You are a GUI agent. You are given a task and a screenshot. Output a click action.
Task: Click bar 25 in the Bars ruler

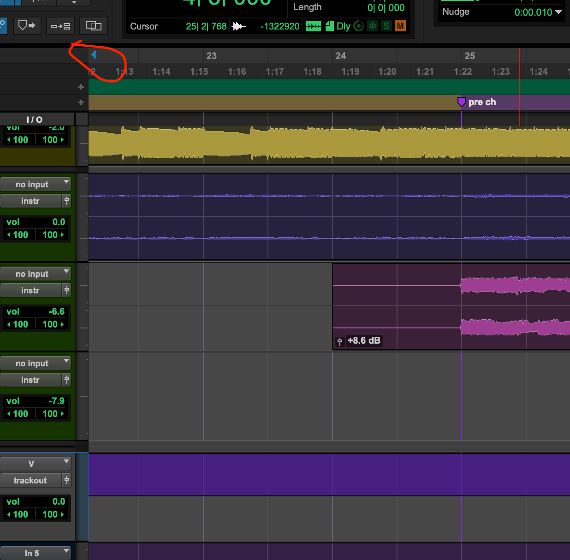point(469,56)
